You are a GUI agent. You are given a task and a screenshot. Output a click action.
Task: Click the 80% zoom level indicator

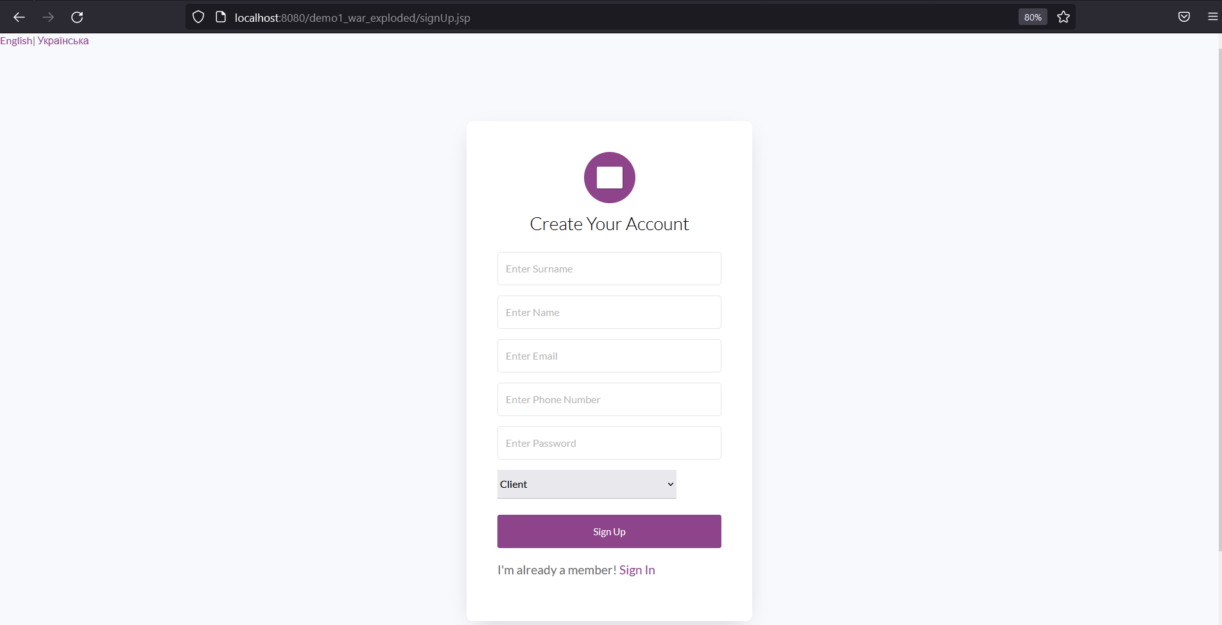1031,17
